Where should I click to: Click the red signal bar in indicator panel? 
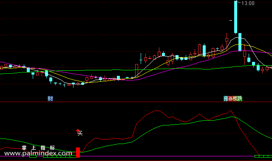point(78,153)
